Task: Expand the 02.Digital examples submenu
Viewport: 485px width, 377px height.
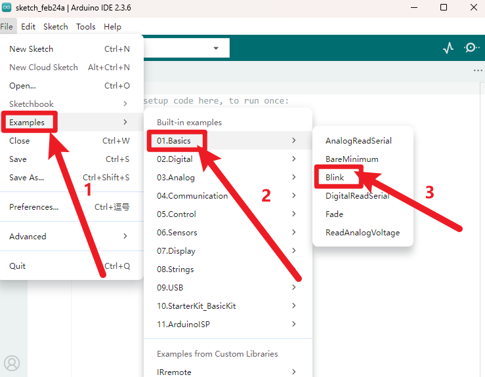Action: [228, 159]
